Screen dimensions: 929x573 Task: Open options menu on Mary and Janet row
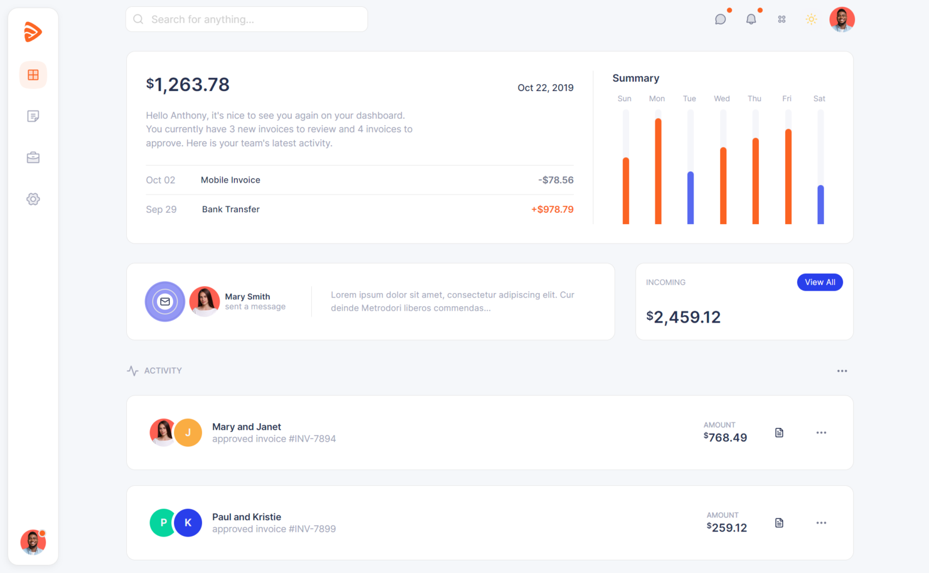click(x=821, y=432)
